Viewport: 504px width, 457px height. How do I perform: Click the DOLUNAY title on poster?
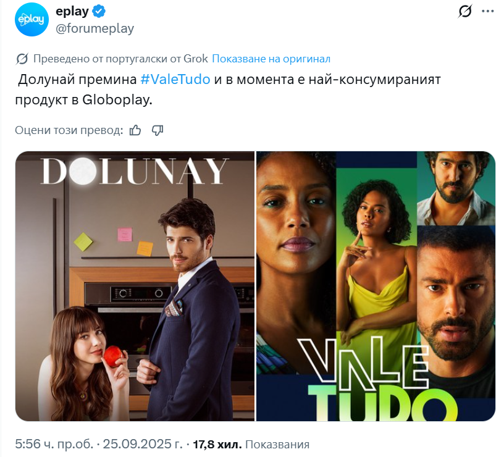(x=135, y=172)
